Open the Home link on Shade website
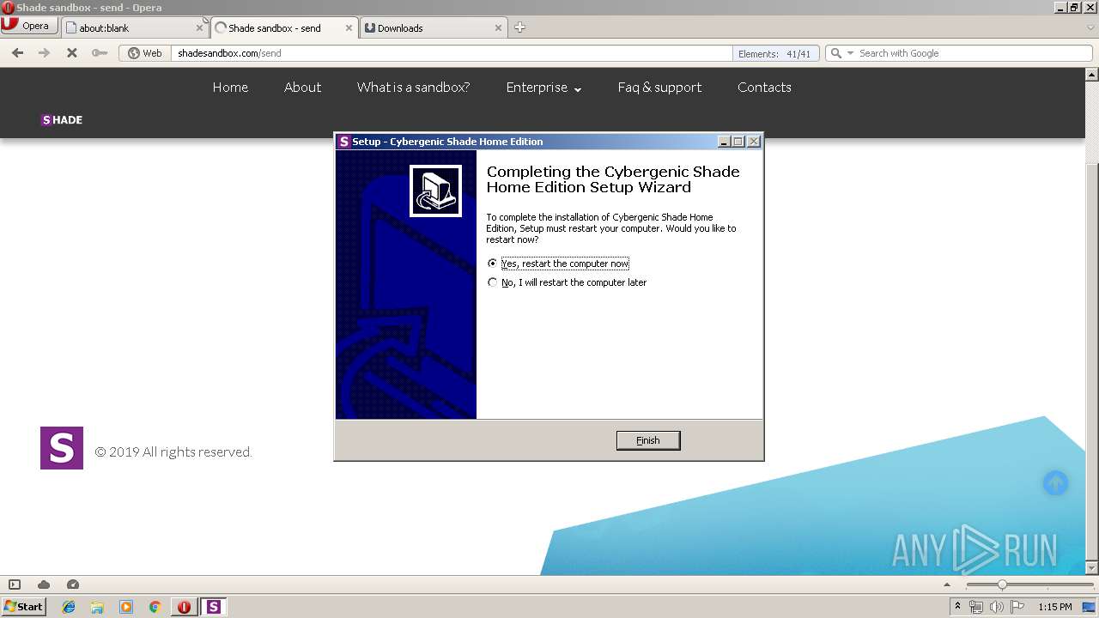This screenshot has width=1099, height=618. click(x=230, y=87)
